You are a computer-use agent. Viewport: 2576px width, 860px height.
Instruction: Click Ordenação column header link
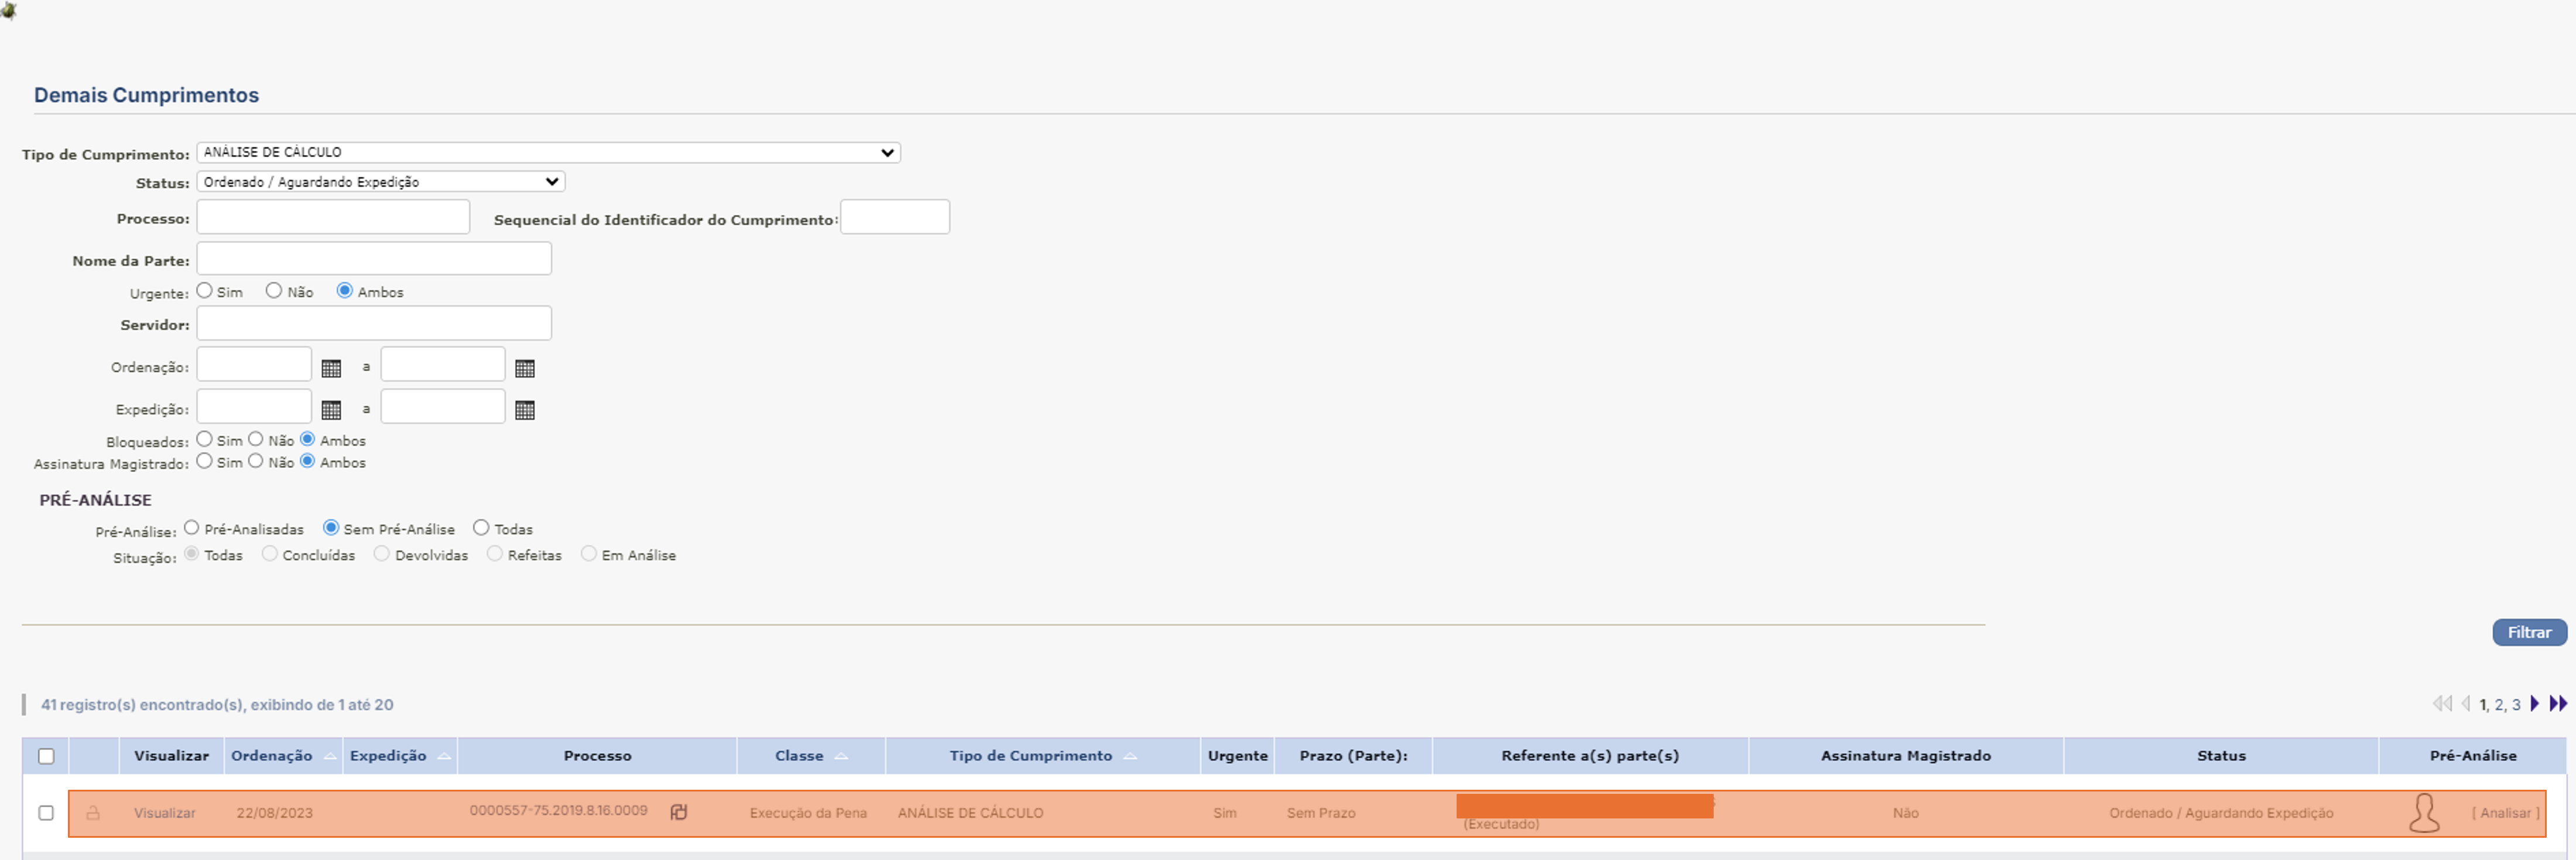[272, 756]
